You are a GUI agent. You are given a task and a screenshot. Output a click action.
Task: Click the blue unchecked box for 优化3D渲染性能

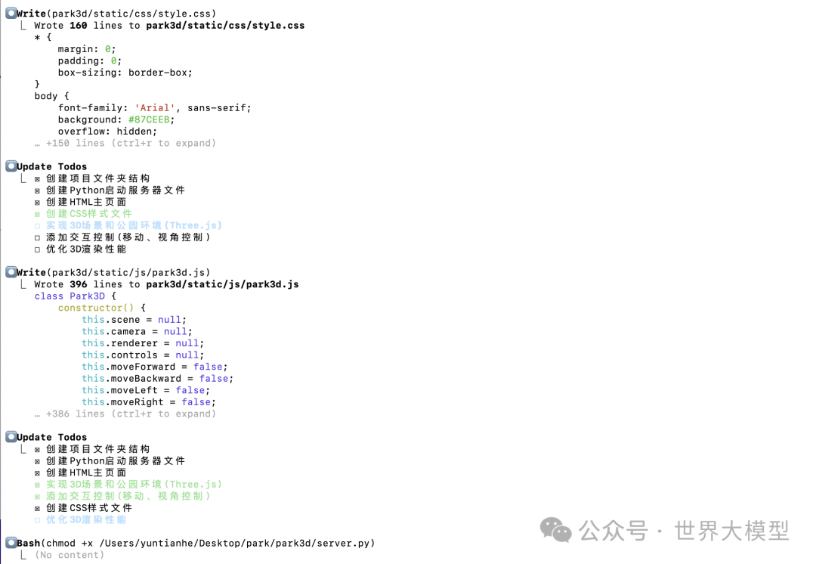pos(37,520)
